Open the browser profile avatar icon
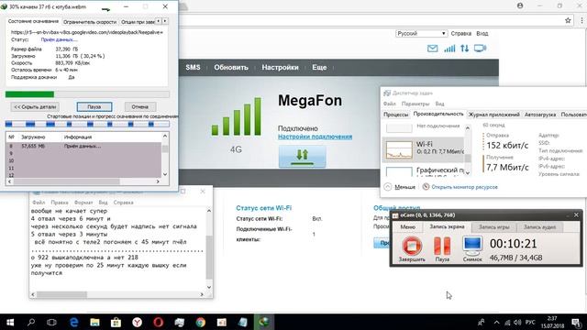 point(520,5)
